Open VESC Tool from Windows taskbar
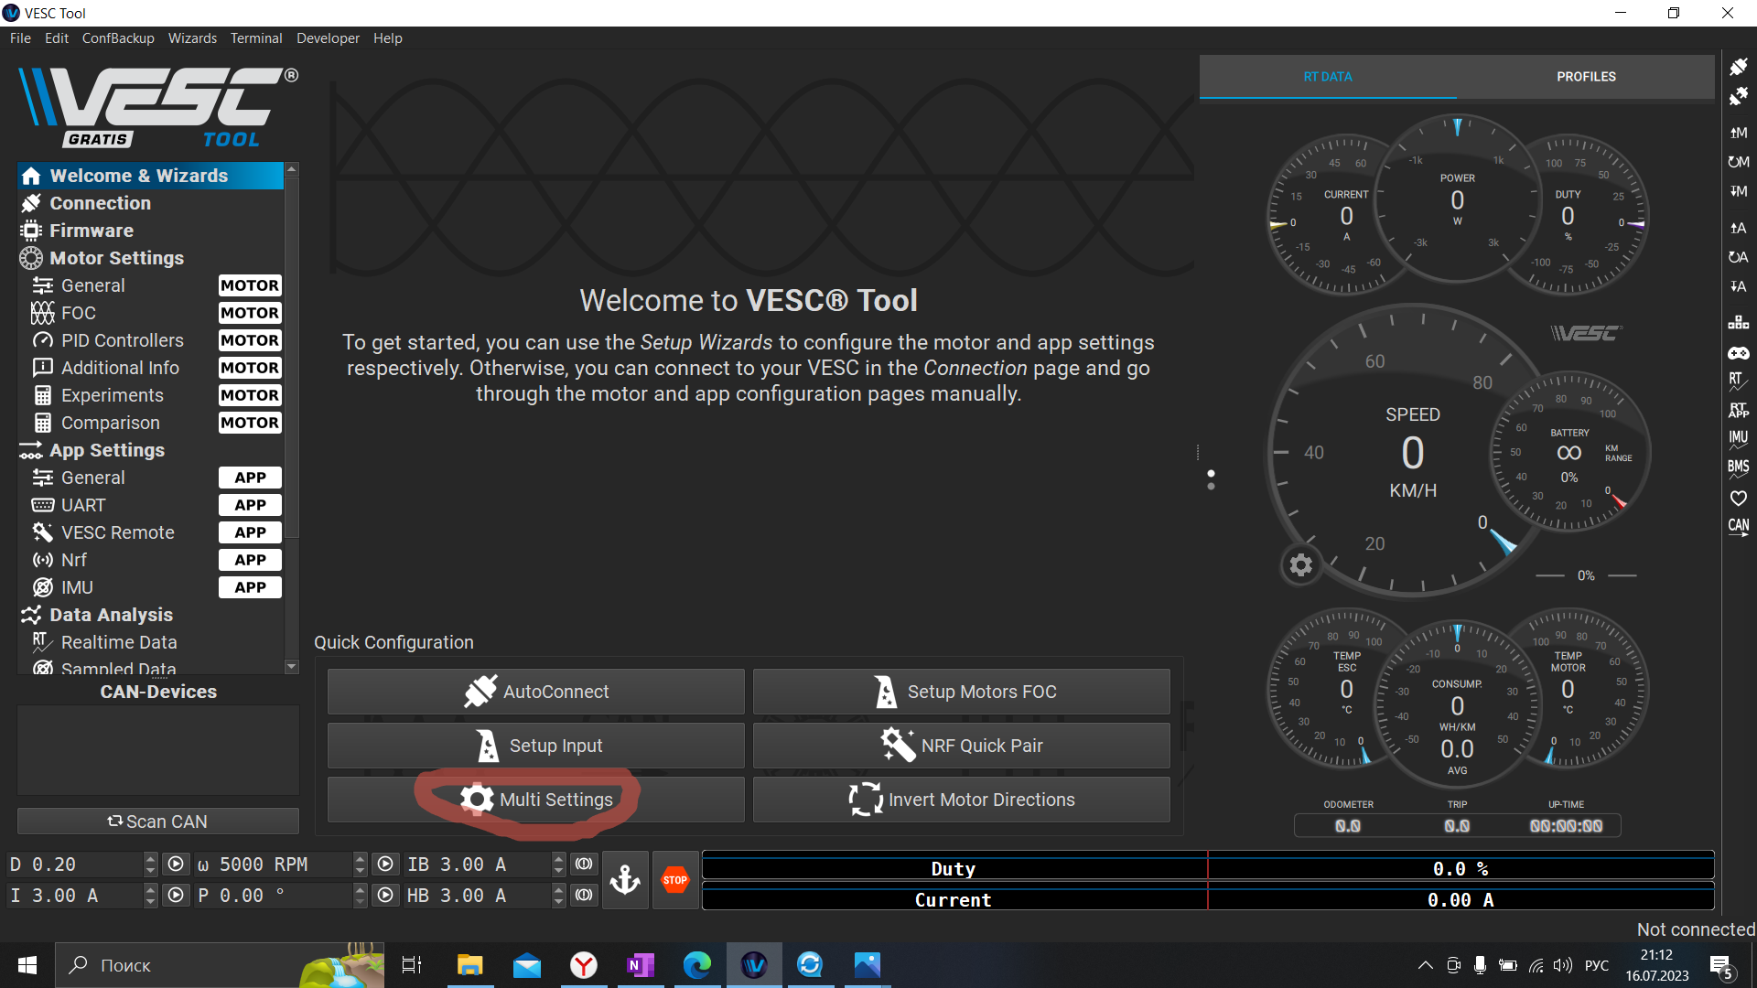This screenshot has width=1757, height=988. click(754, 965)
